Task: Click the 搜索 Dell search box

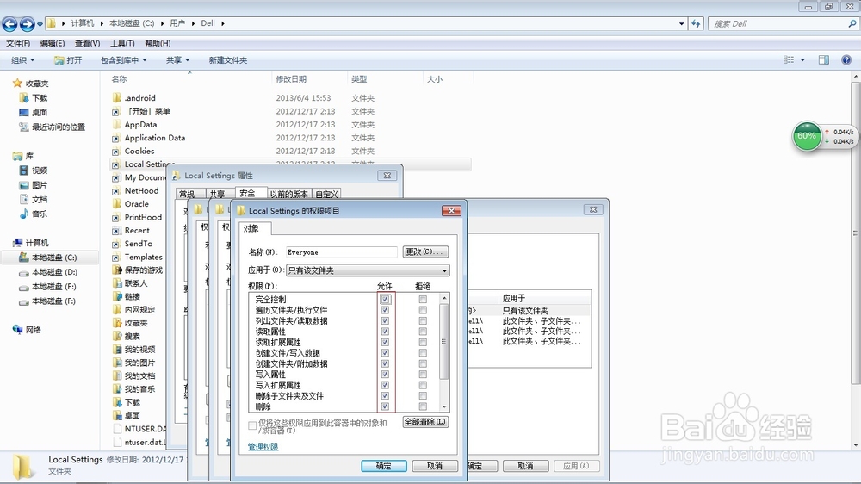Action: (x=783, y=23)
